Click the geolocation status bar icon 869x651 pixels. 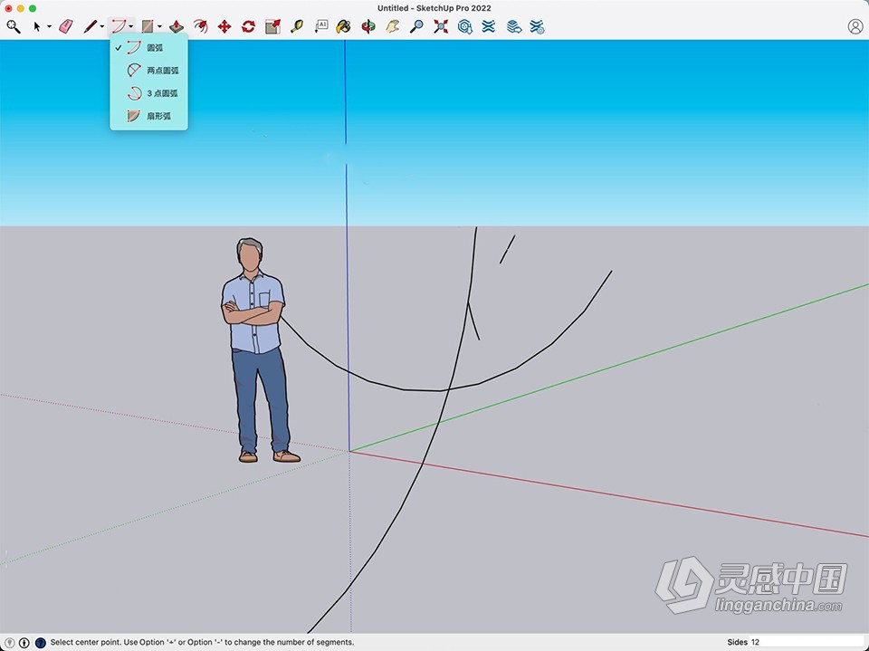(x=9, y=642)
